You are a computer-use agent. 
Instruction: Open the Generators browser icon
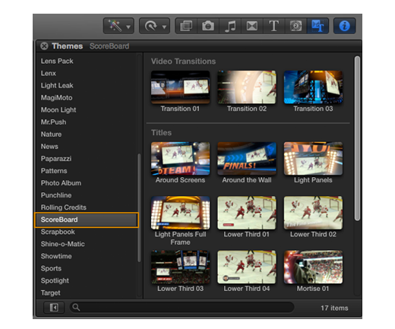coord(295,26)
